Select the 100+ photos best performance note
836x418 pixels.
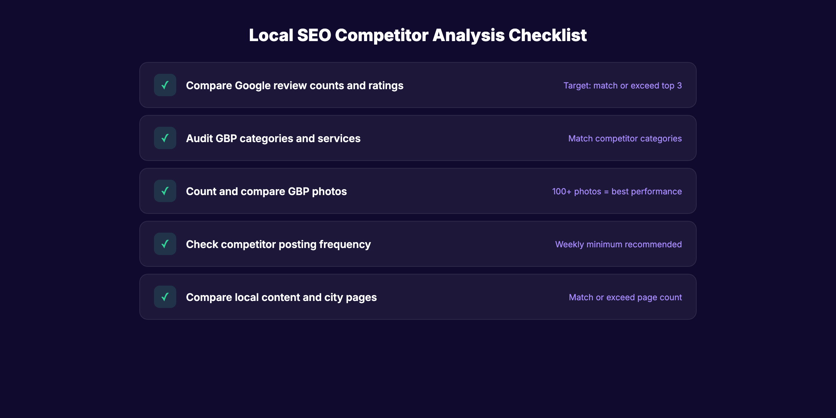pos(617,191)
